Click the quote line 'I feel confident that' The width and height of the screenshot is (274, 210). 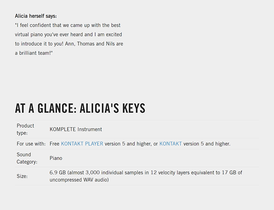pos(68,25)
